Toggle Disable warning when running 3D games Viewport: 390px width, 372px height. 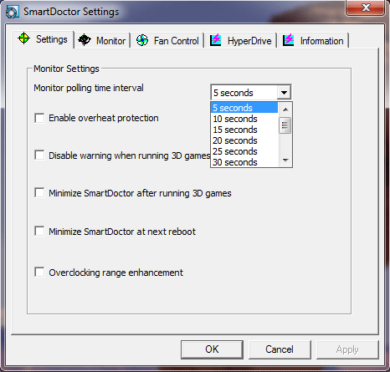tap(39, 155)
